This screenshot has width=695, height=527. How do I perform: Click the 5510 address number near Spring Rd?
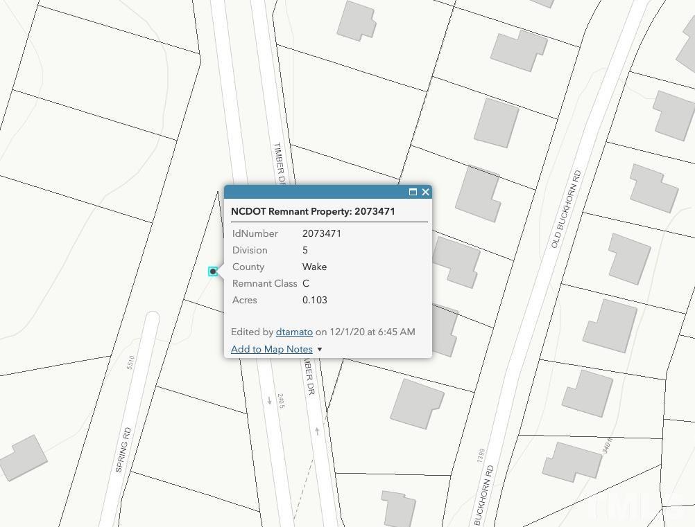(x=130, y=362)
